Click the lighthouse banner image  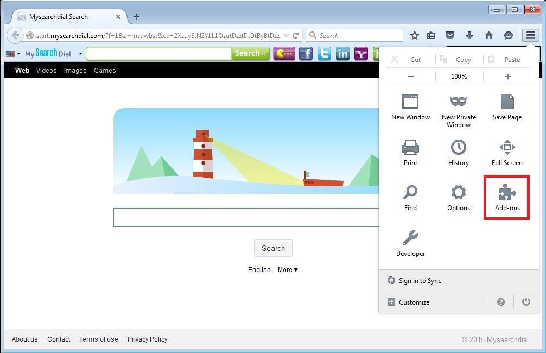pyautogui.click(x=246, y=151)
